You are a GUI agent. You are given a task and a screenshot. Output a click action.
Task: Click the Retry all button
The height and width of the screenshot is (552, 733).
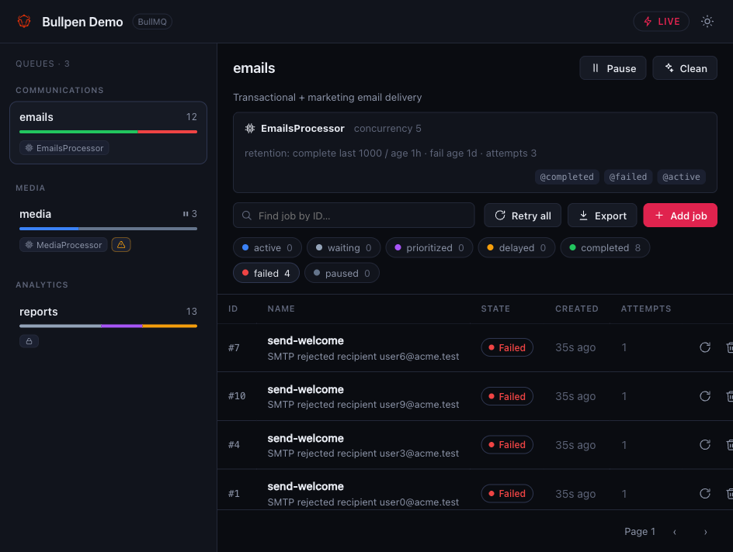(522, 215)
